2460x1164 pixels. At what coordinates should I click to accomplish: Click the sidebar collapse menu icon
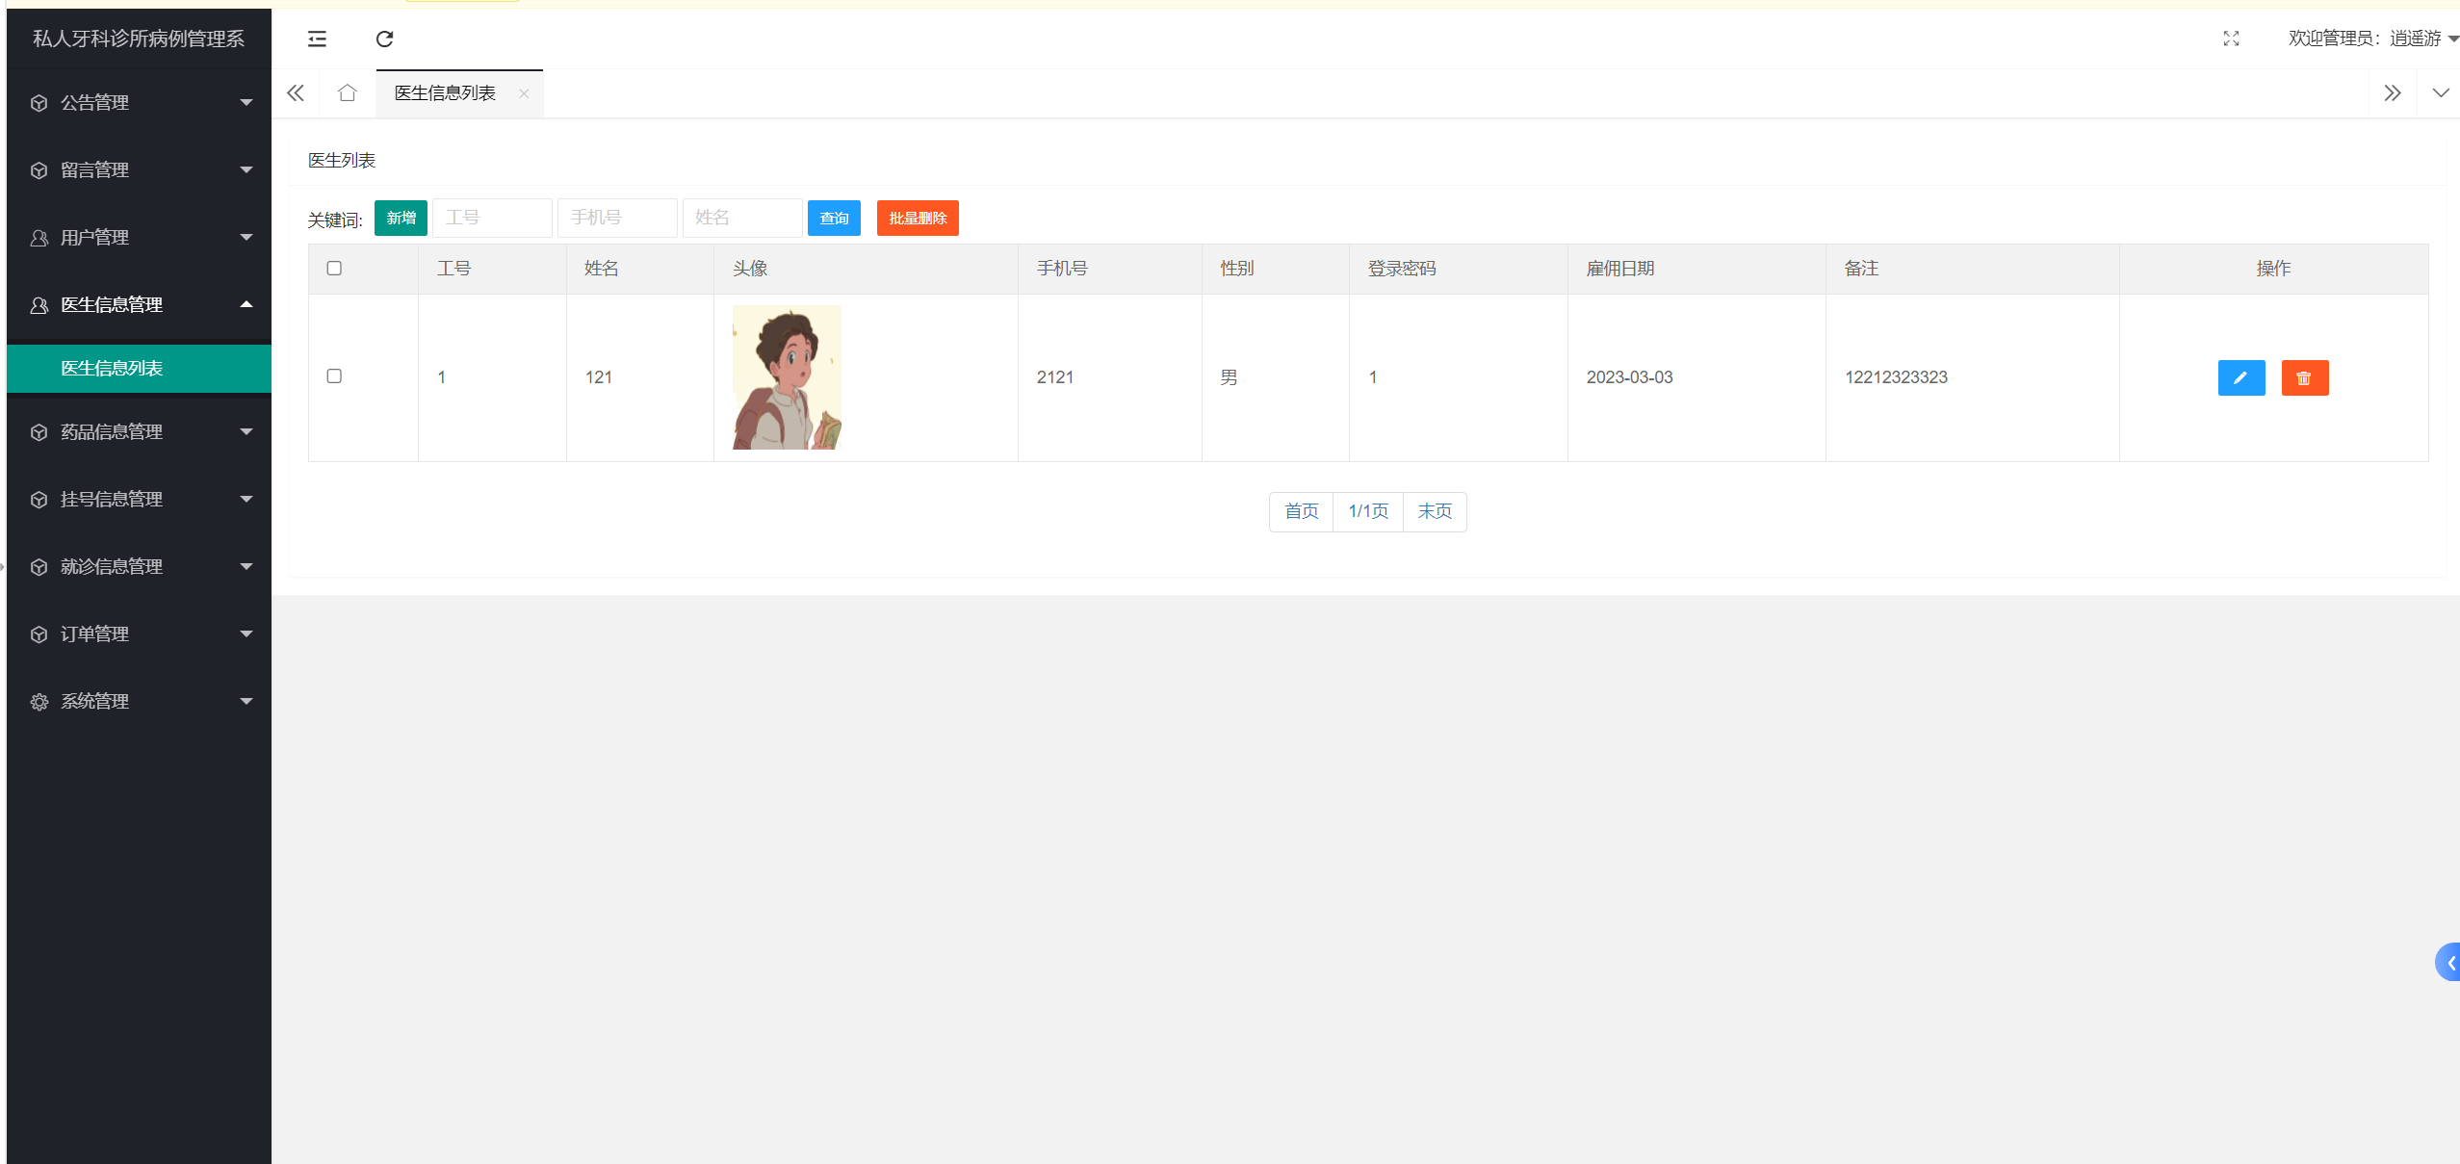pyautogui.click(x=317, y=39)
